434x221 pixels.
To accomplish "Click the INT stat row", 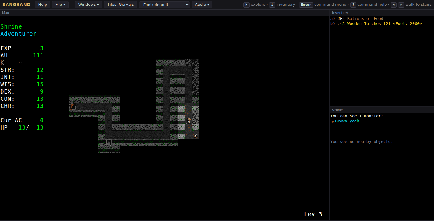I will [22, 77].
